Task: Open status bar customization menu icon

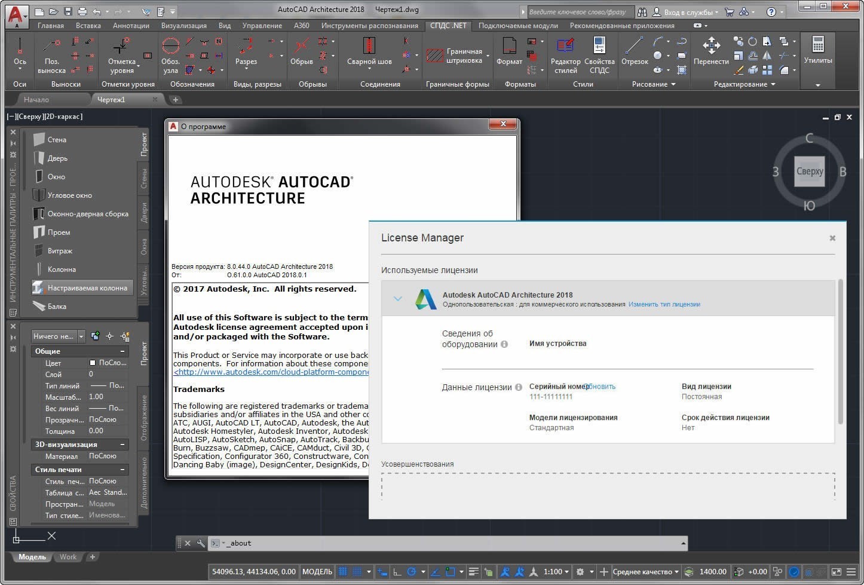Action: click(x=853, y=572)
